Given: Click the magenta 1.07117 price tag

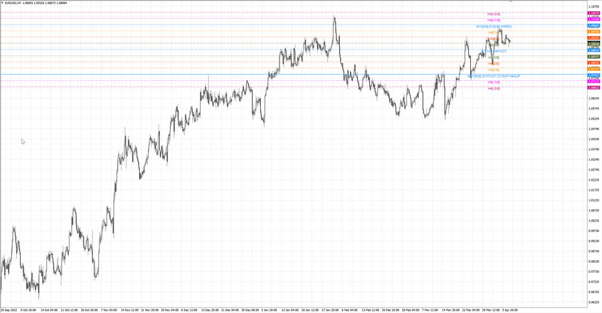Looking at the screenshot, I should pyautogui.click(x=594, y=82).
